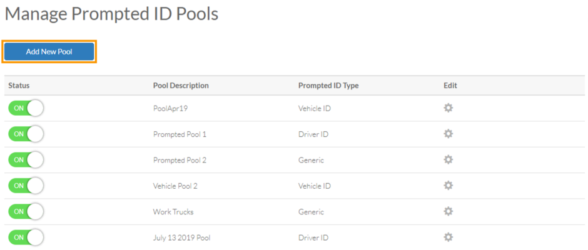Click Vehicle ID type in PoolApr19 row
The image size is (588, 250).
tap(315, 108)
